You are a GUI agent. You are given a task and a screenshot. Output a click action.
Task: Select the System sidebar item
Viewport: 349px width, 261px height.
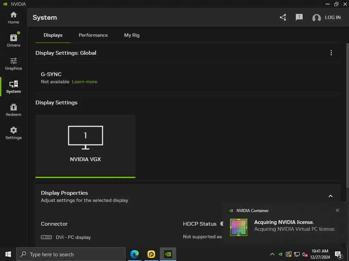pos(13,87)
